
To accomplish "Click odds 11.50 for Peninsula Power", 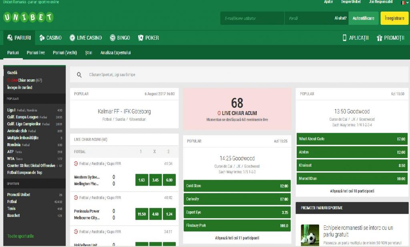I will click(x=142, y=214).
